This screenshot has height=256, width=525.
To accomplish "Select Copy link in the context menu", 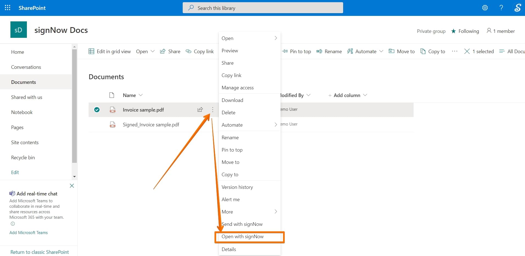I will coord(250,75).
